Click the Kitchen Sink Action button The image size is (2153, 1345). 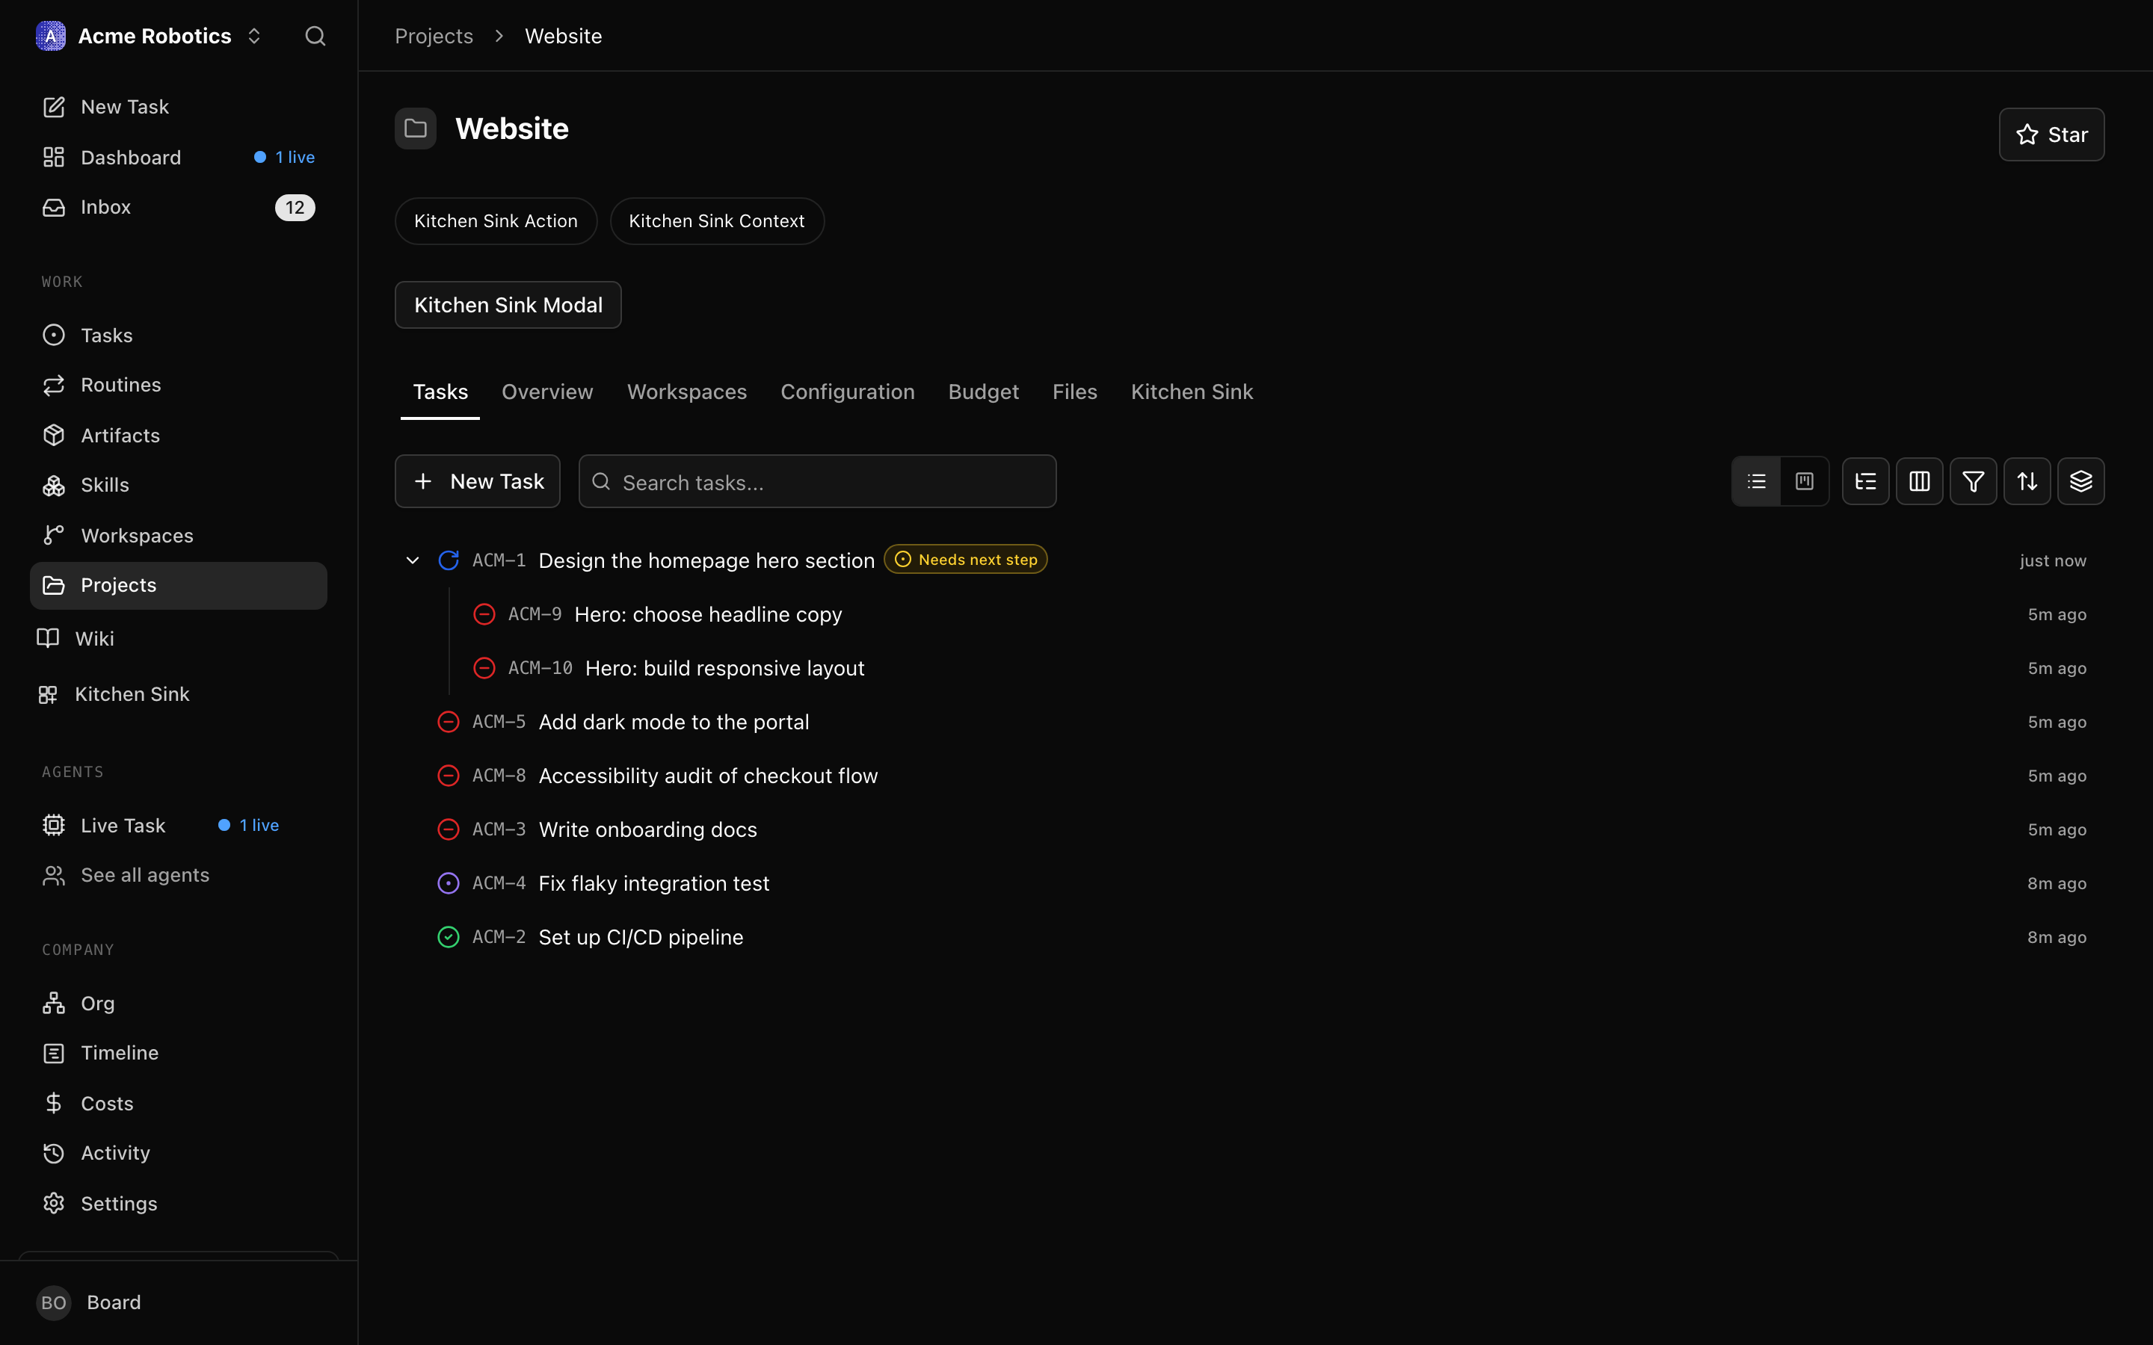(496, 220)
